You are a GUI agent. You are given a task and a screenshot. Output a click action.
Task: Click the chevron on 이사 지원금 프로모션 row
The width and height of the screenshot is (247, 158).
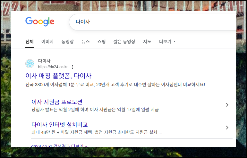pyautogui.click(x=227, y=105)
